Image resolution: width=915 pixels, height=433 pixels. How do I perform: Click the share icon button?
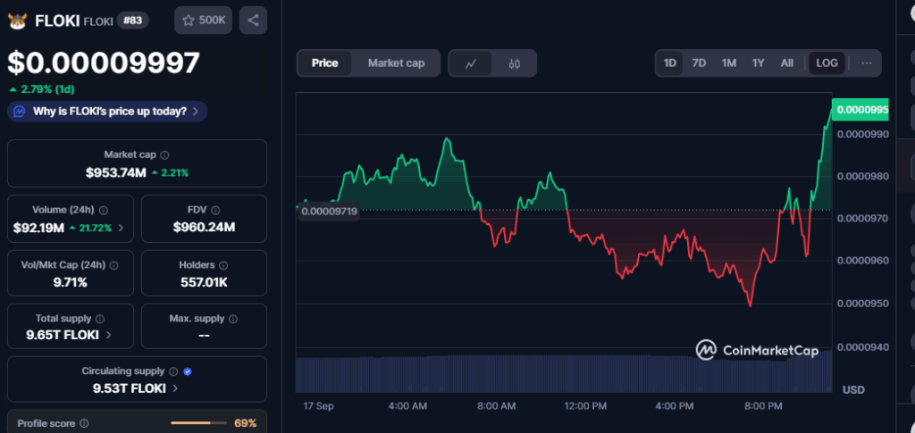click(x=253, y=20)
